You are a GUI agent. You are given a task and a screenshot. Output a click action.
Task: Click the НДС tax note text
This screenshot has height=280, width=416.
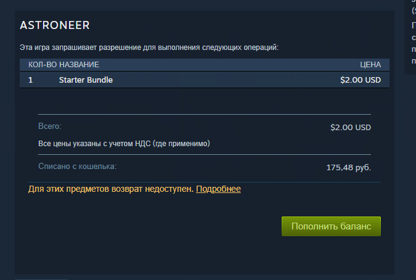[x=124, y=144]
